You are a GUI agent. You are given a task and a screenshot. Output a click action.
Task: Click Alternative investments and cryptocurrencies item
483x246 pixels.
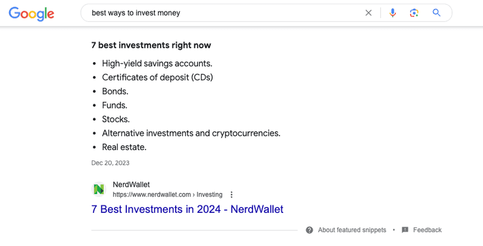pos(191,133)
